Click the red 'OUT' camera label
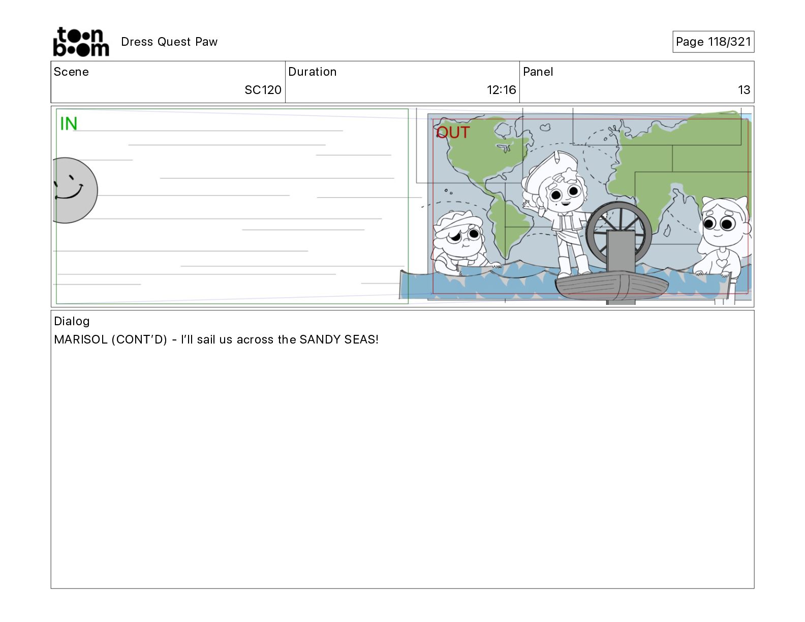805x622 pixels. pos(453,133)
